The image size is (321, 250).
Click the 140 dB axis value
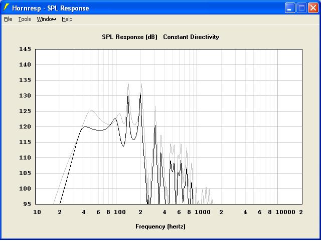point(25,64)
